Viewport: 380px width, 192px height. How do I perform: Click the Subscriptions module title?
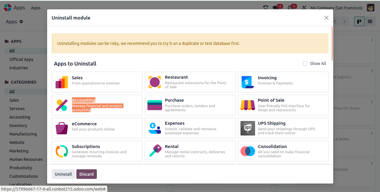(x=86, y=147)
